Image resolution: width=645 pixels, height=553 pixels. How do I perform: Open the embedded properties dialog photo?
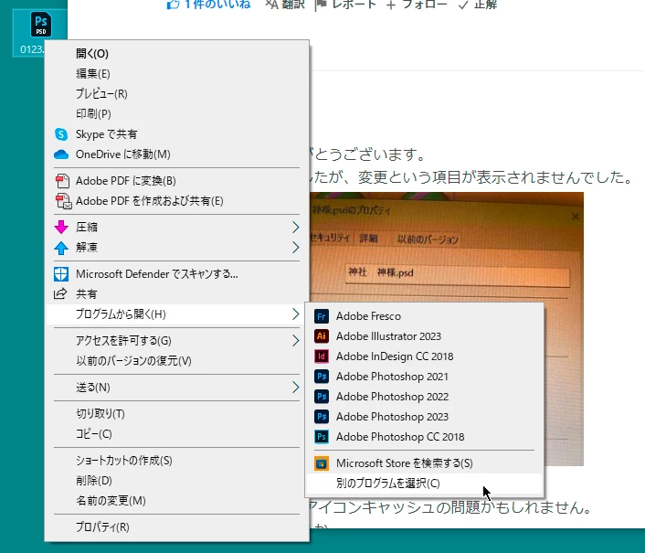click(447, 247)
